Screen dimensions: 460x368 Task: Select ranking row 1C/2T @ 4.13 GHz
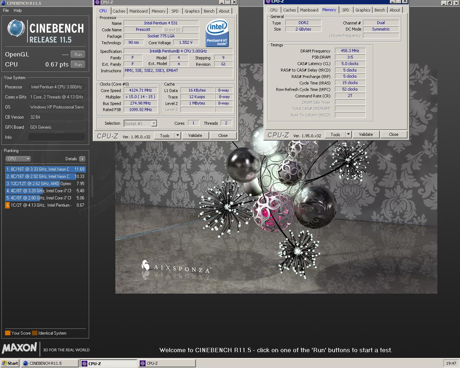45,205
